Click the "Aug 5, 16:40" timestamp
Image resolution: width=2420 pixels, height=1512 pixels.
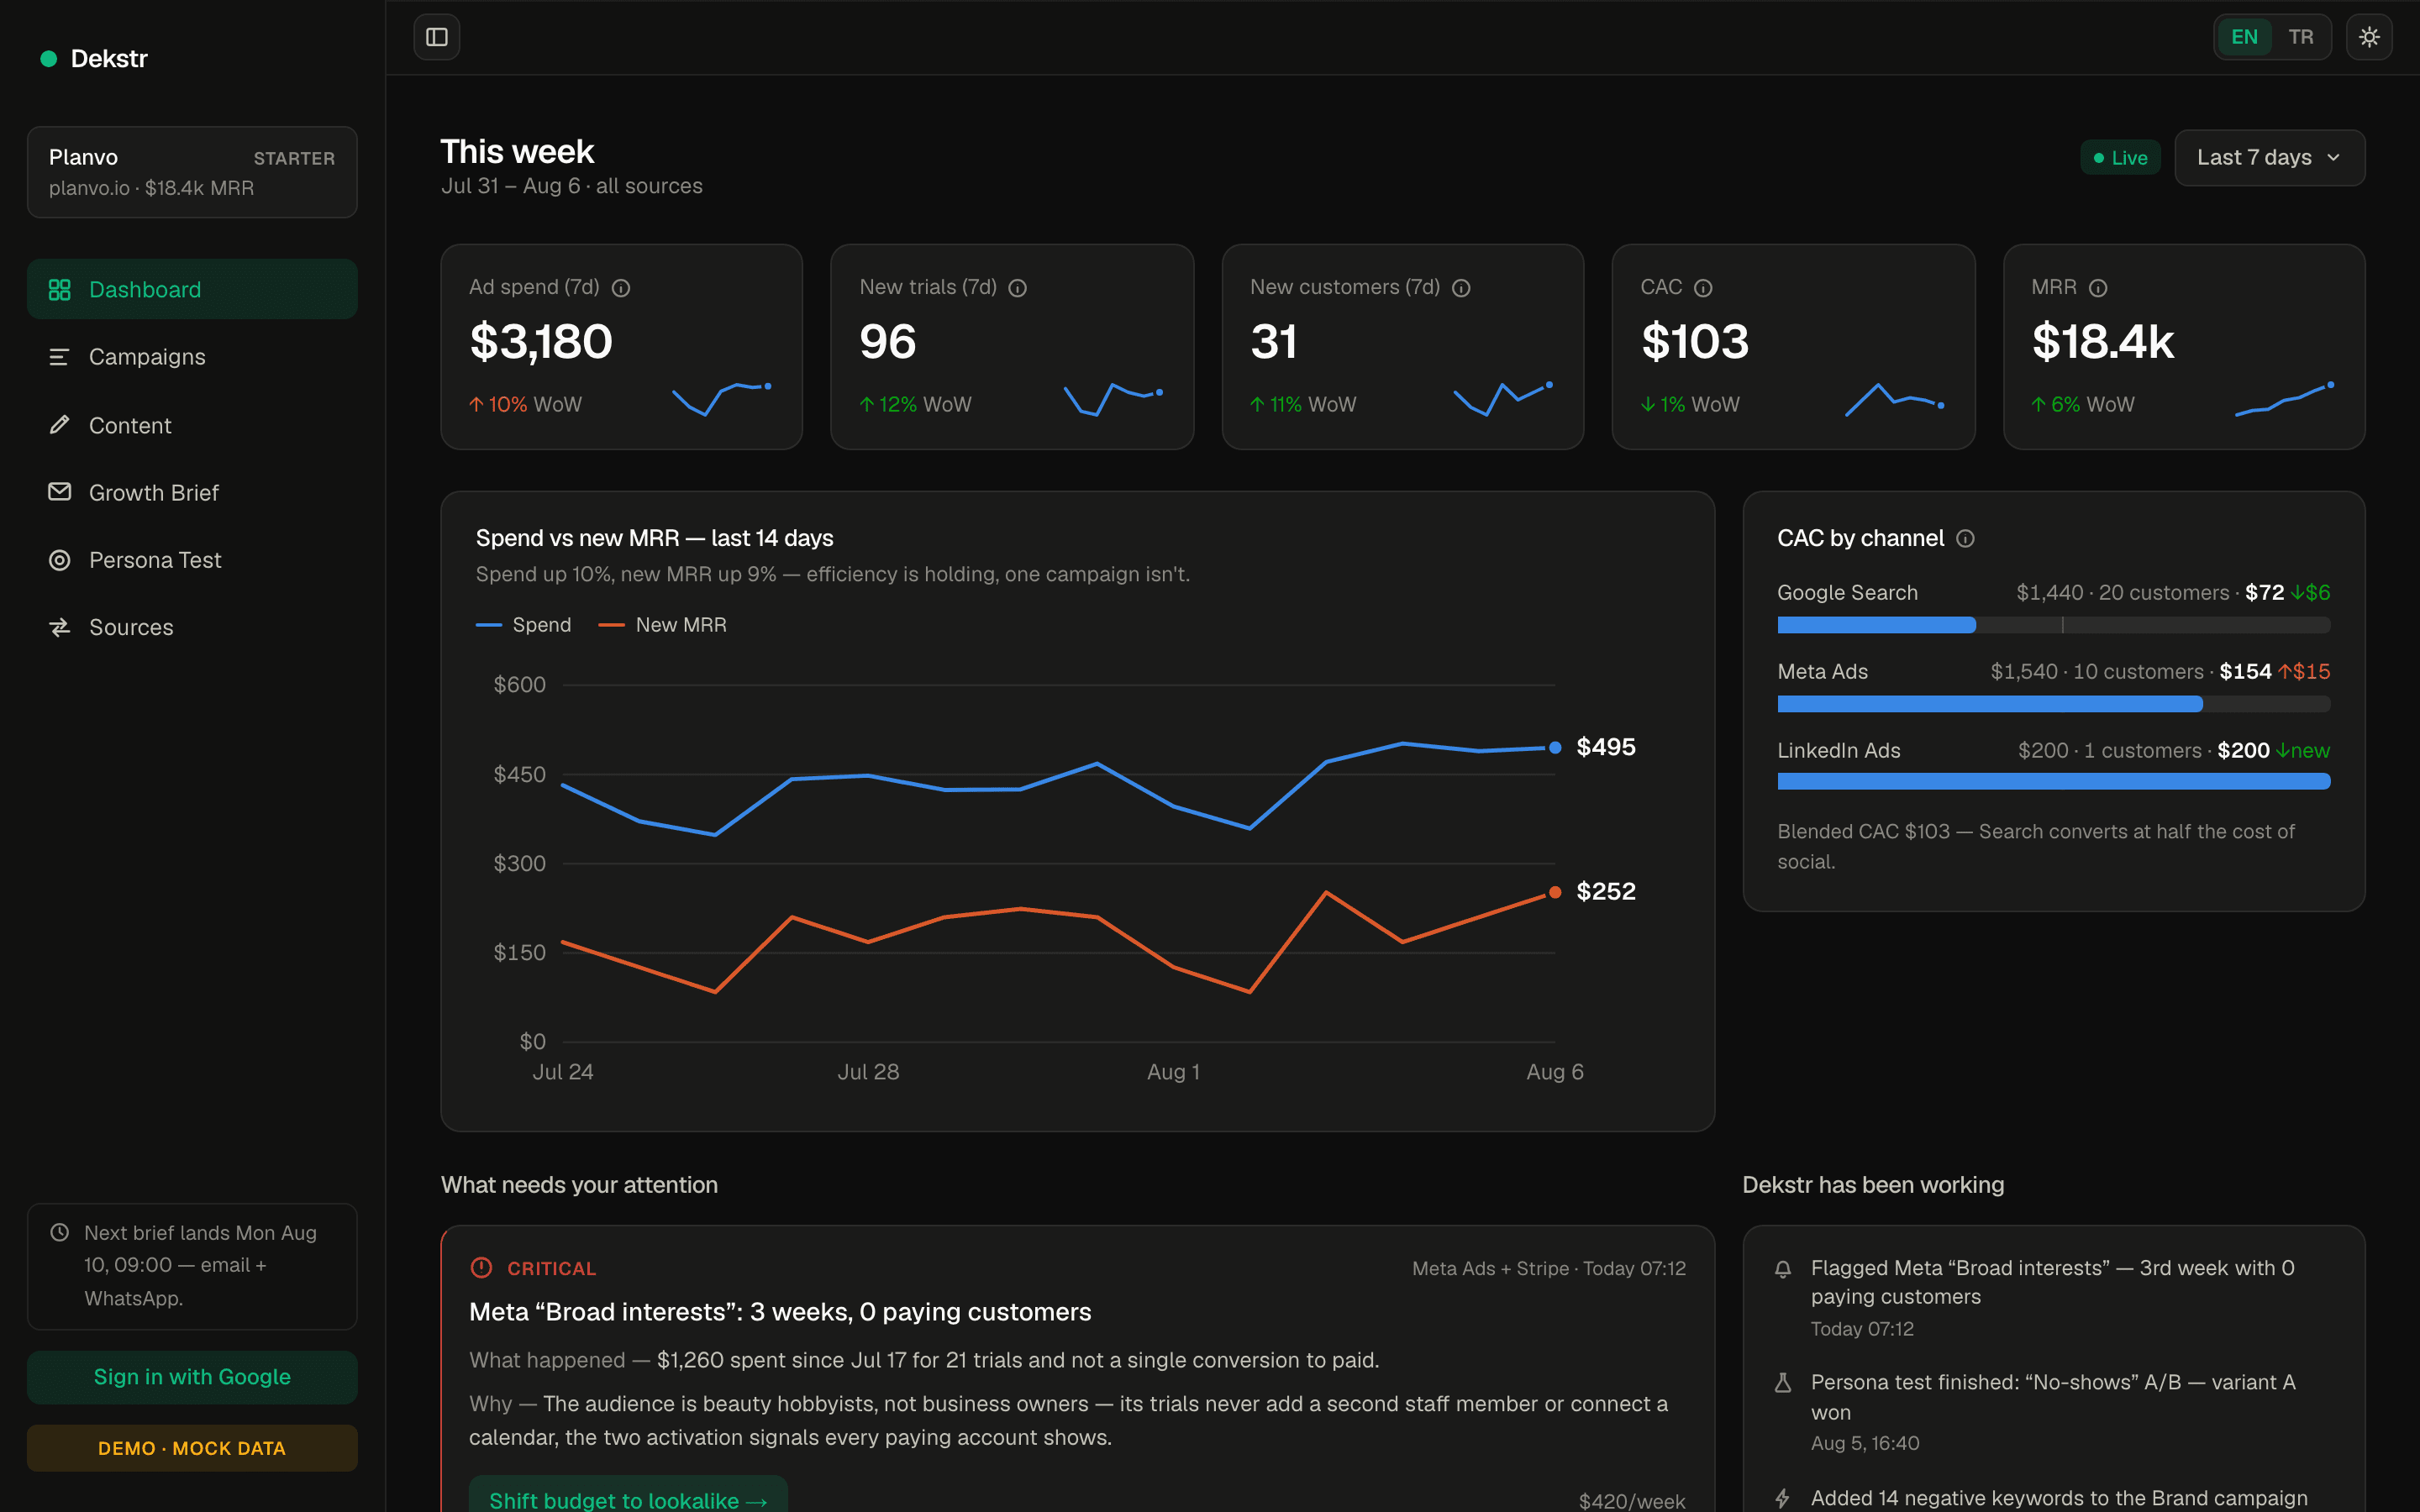click(1865, 1443)
